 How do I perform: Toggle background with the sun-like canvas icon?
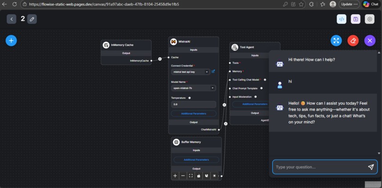214,176
